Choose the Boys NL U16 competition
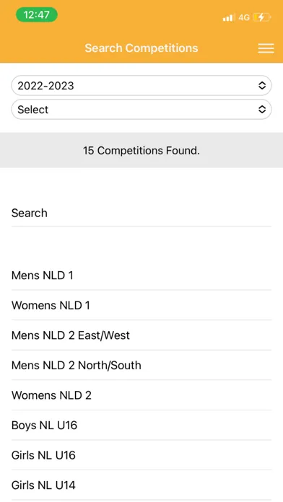283x502 pixels. pyautogui.click(x=141, y=425)
